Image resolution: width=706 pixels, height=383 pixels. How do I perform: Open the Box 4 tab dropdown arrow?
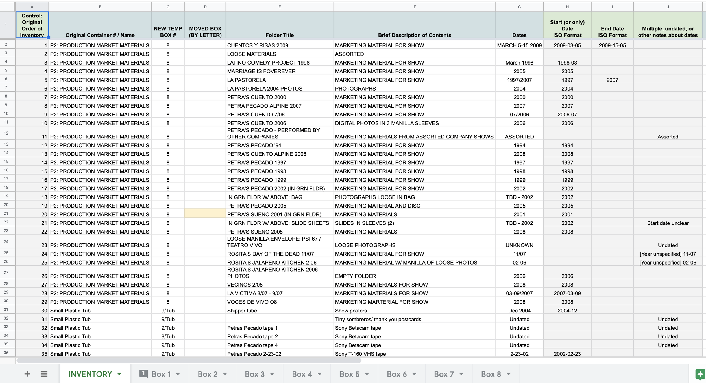coord(319,374)
